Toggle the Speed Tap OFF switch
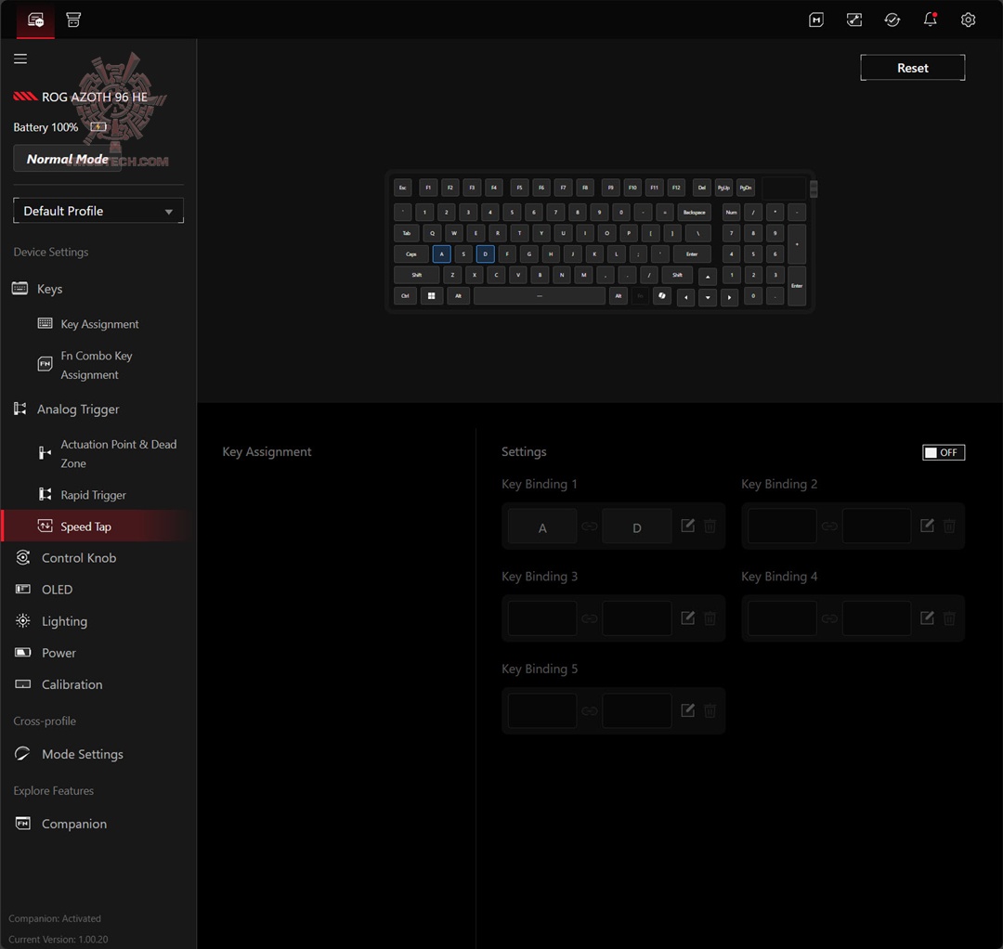Screen dimensions: 1003x949 point(944,452)
